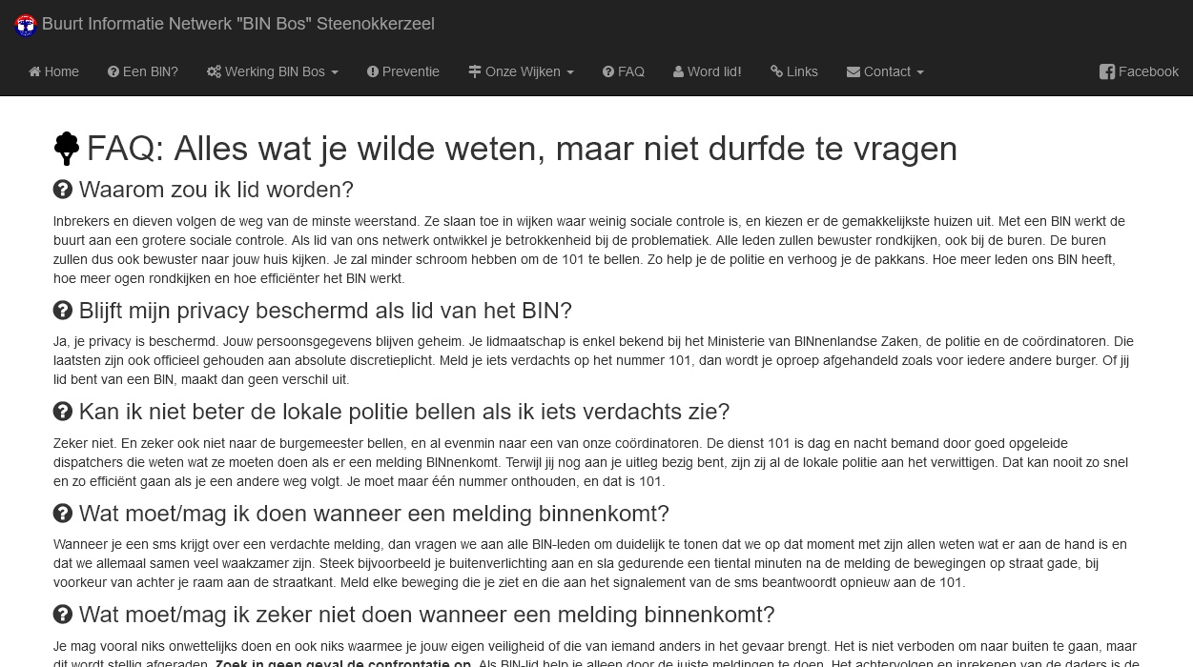Click the chain icon beside Links
Image resolution: width=1193 pixels, height=667 pixels.
point(776,71)
